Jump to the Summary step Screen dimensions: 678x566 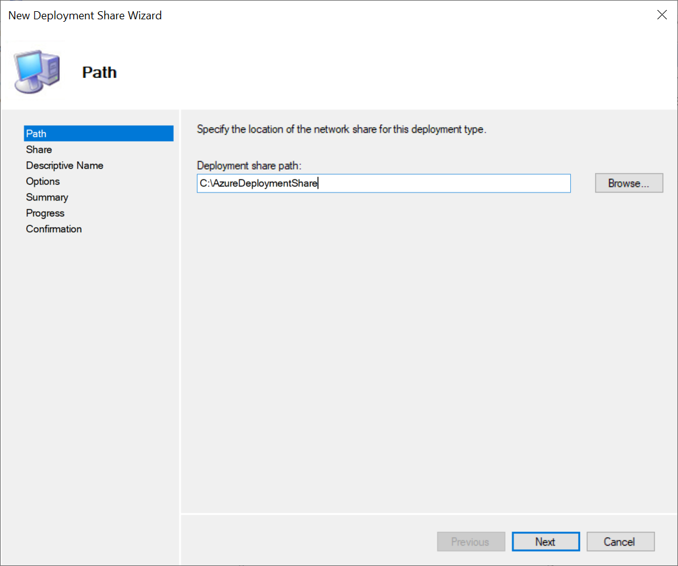(47, 197)
